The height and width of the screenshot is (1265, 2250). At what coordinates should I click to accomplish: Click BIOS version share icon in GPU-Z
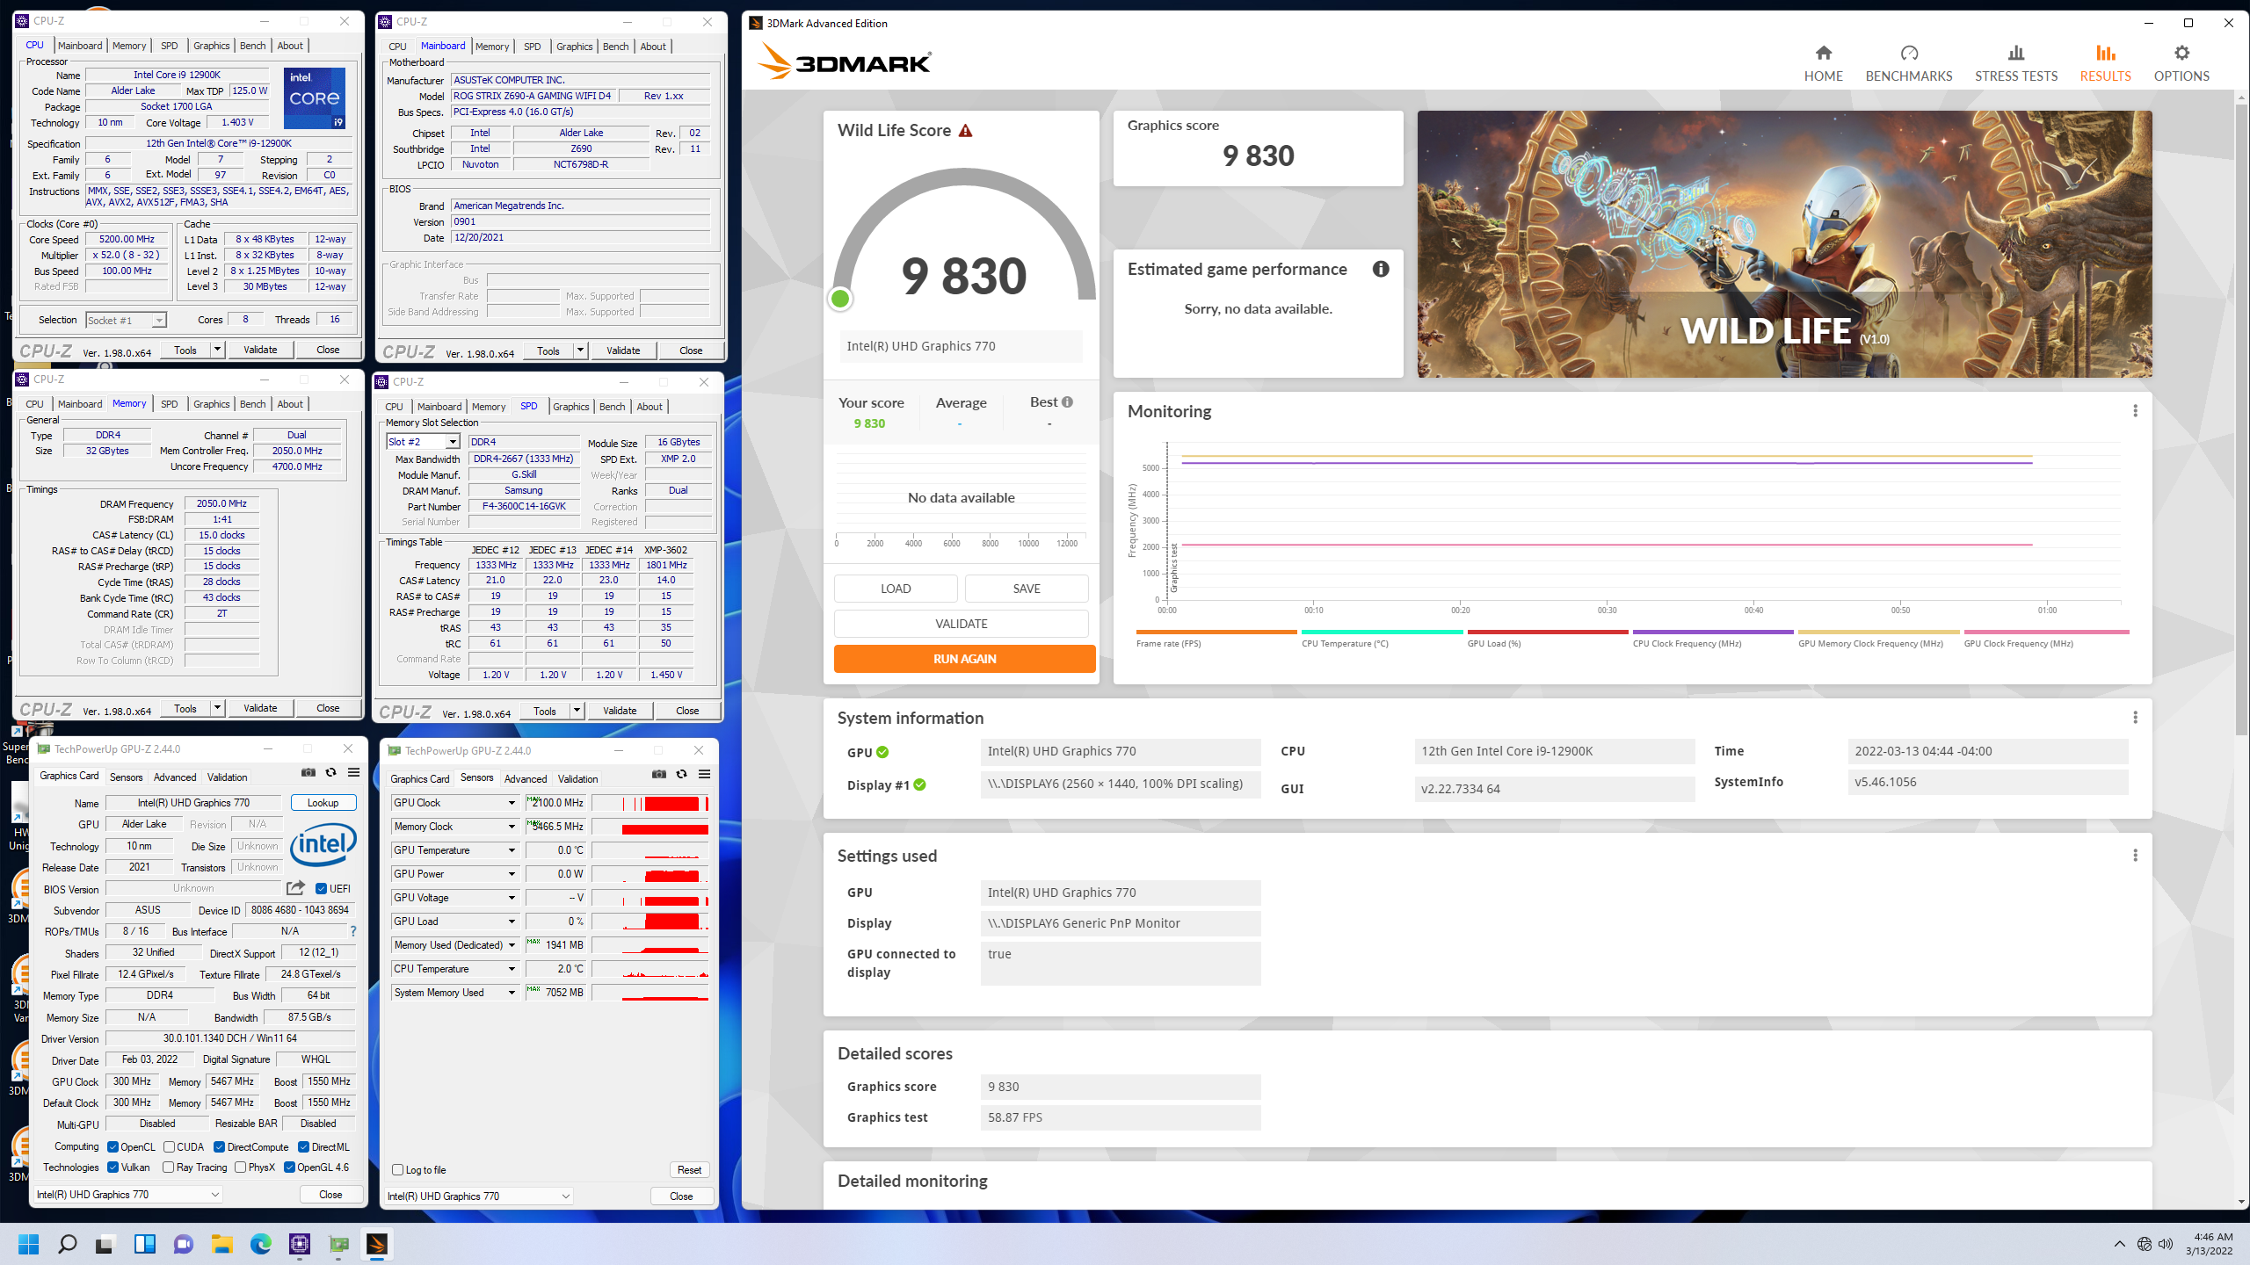(x=295, y=888)
